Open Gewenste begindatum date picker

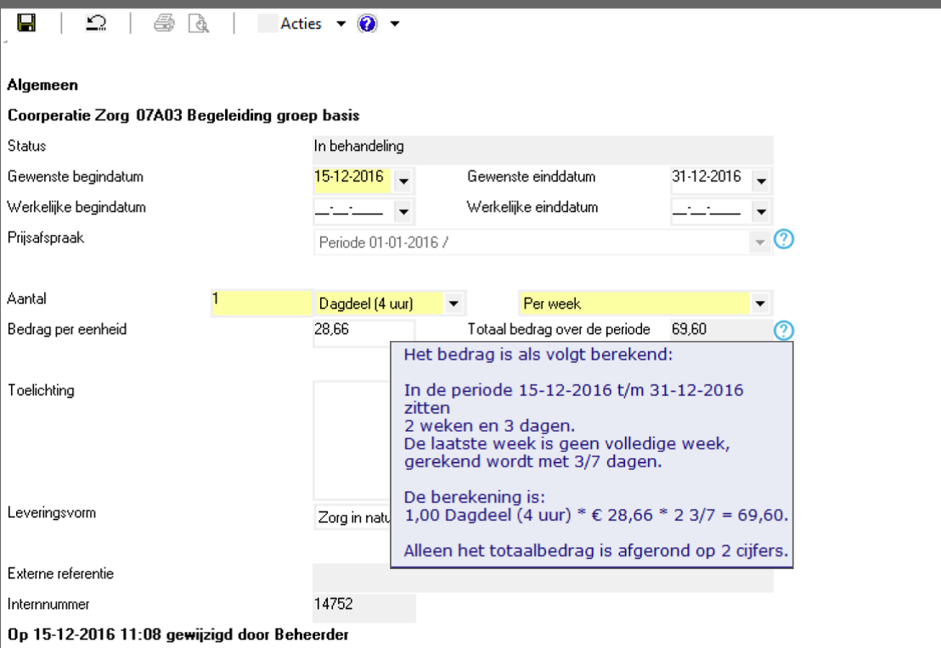click(x=403, y=180)
